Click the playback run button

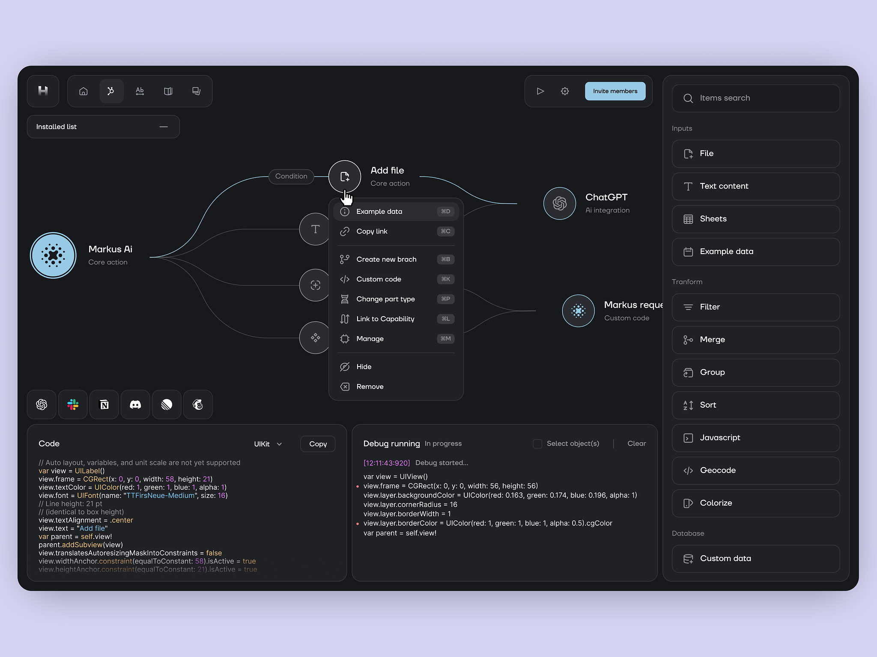point(540,91)
